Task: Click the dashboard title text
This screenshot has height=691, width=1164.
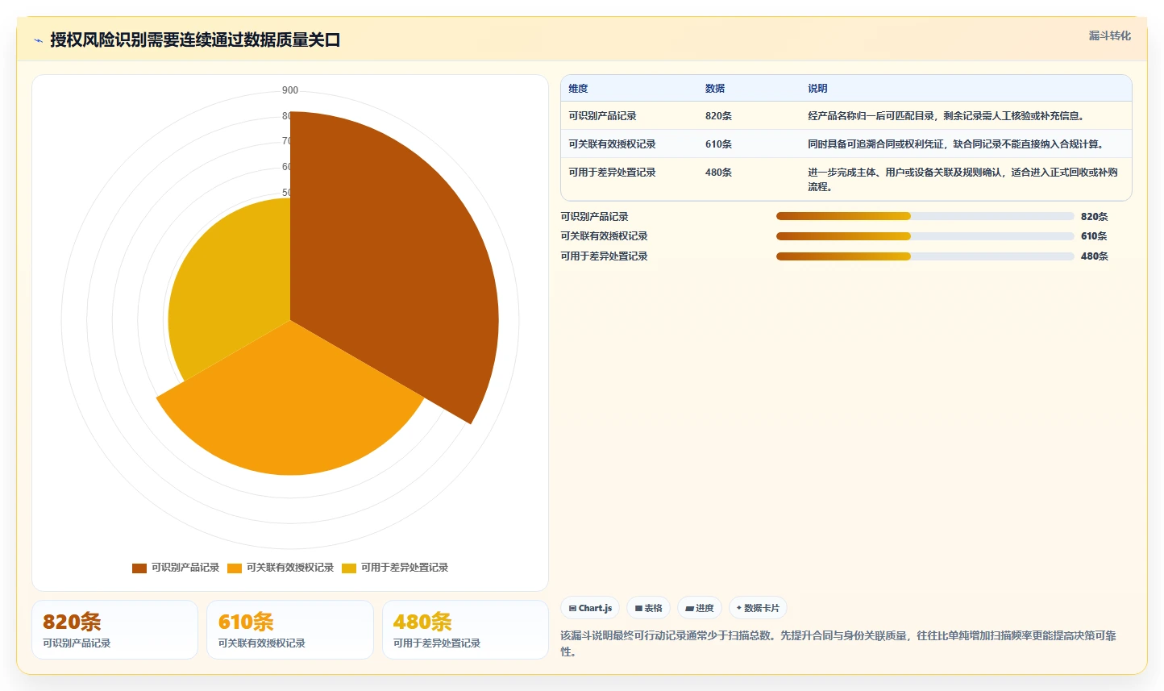Action: [195, 40]
